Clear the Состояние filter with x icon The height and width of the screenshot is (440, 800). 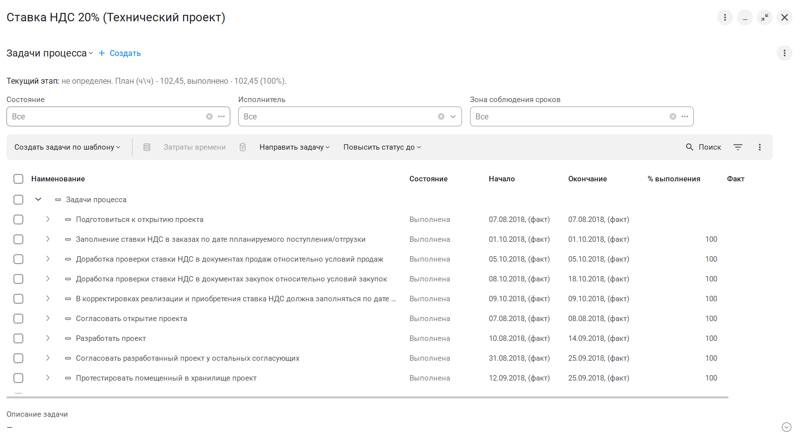click(x=209, y=116)
